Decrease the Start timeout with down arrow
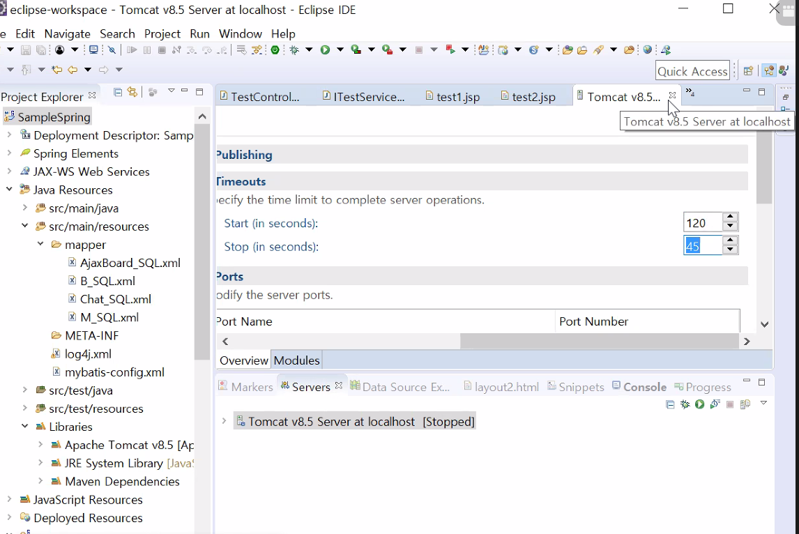 730,227
